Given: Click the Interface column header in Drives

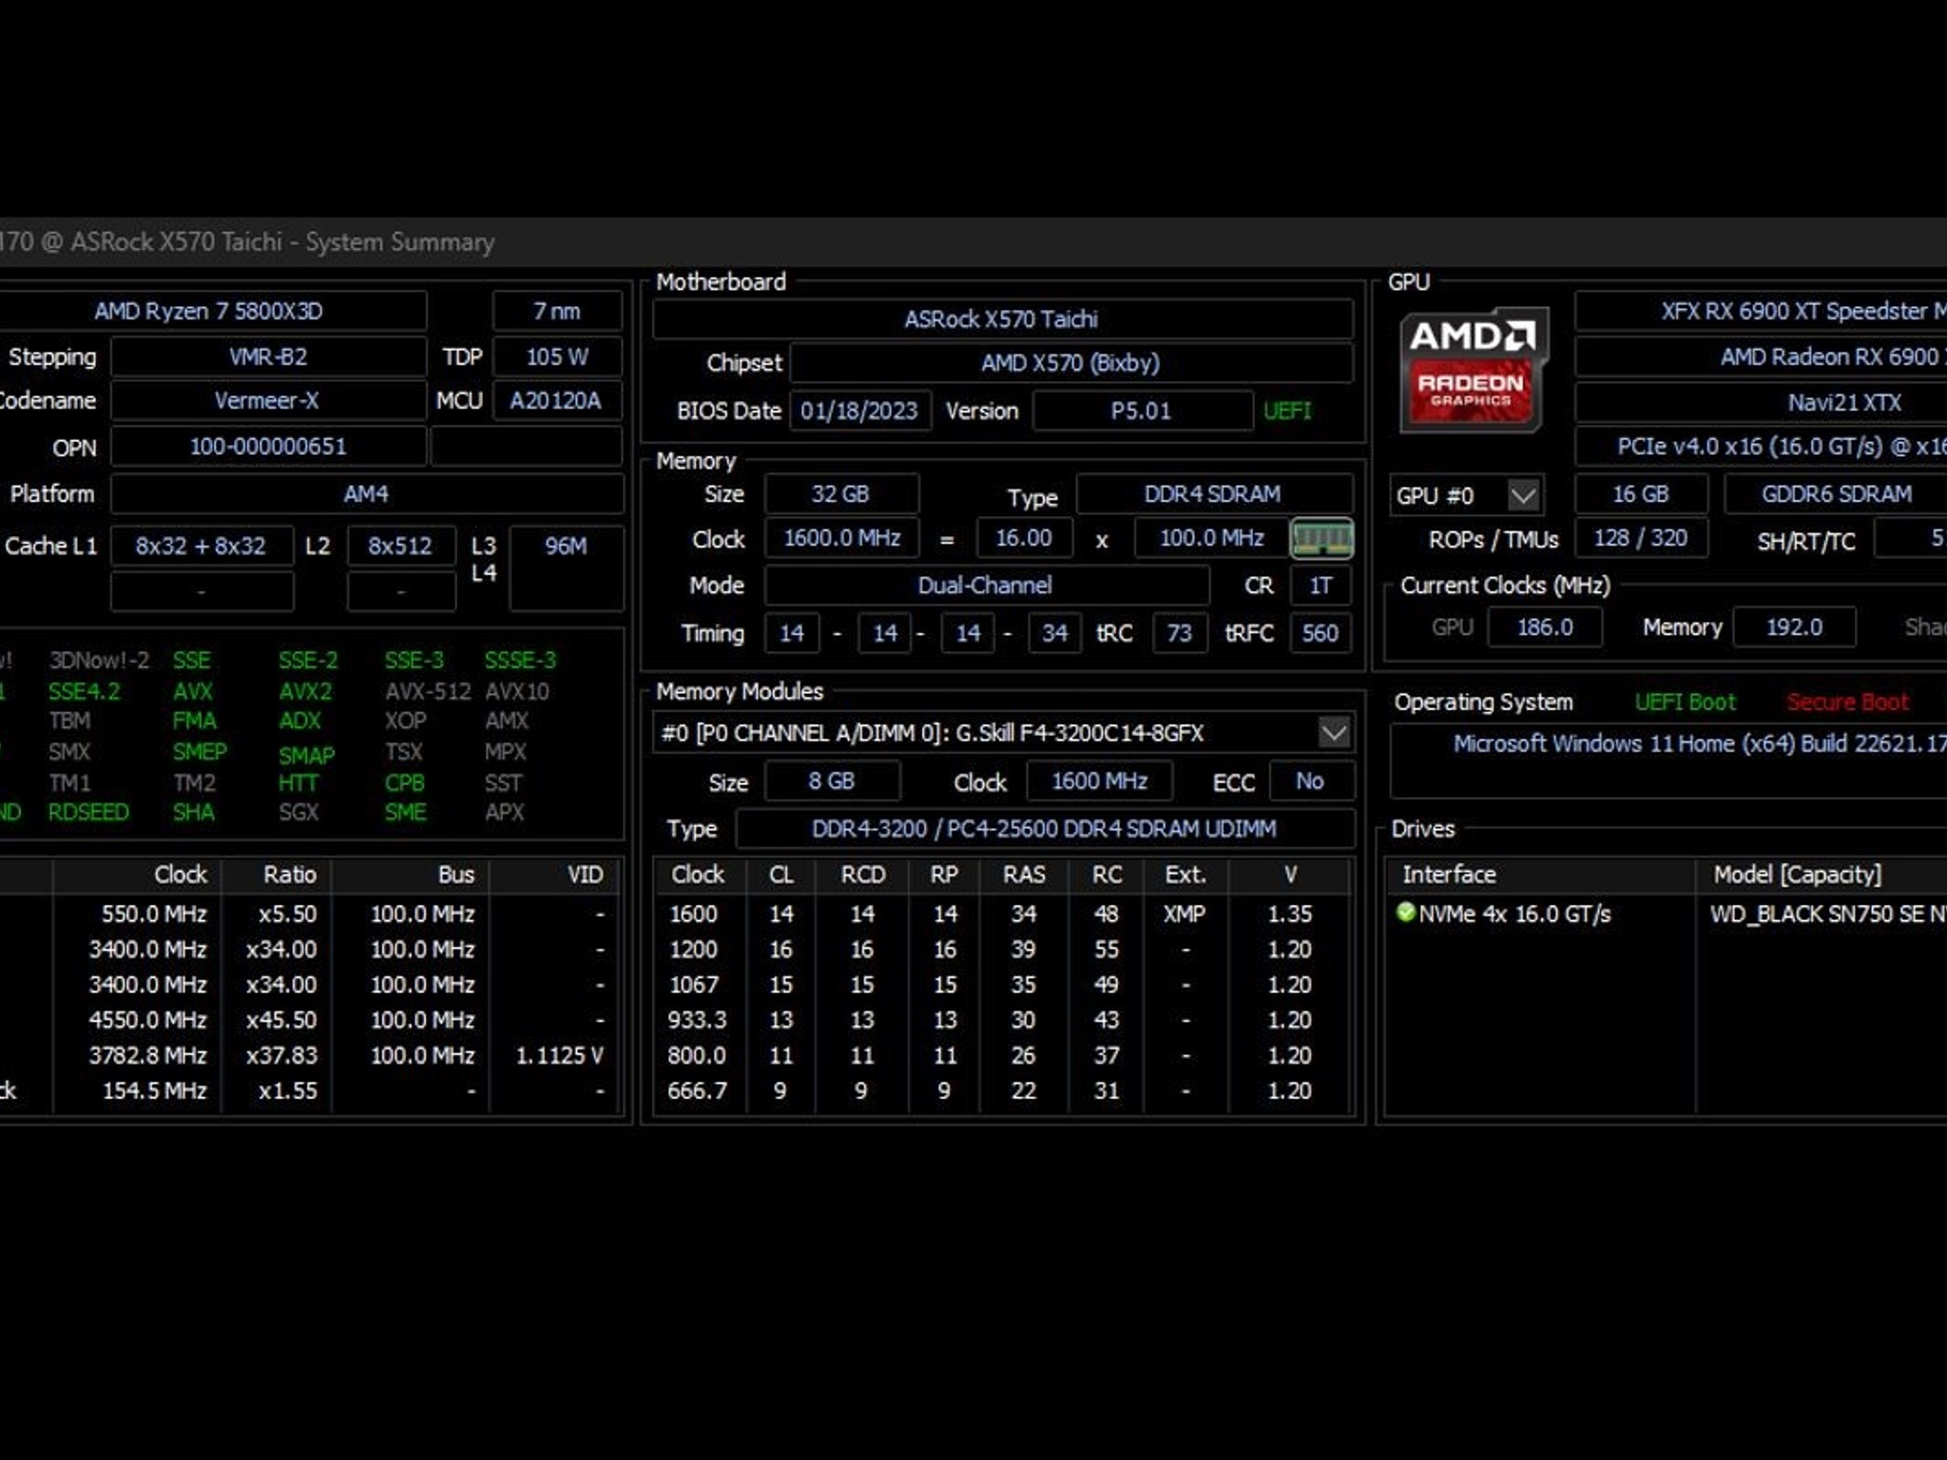Looking at the screenshot, I should click(x=1540, y=874).
